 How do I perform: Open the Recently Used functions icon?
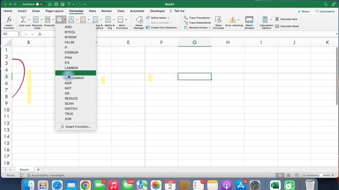(36, 20)
